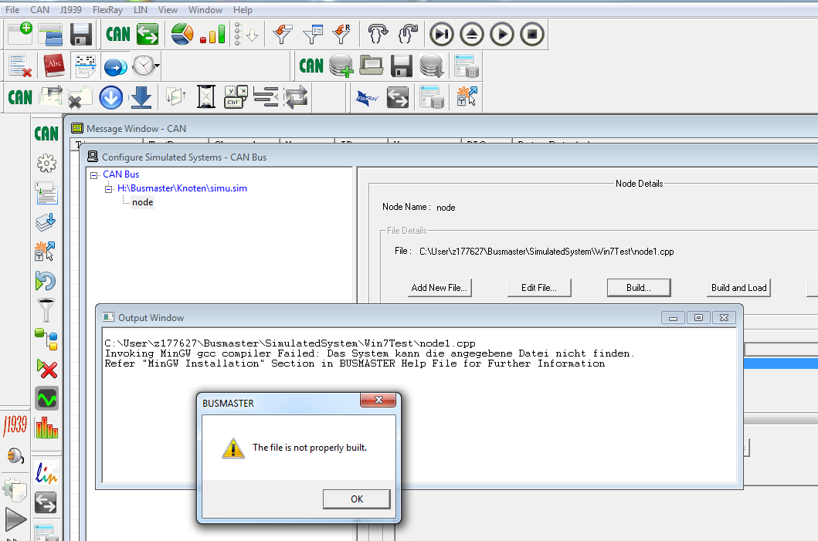Image resolution: width=818 pixels, height=541 pixels.
Task: Open the J1939 menu
Action: [71, 10]
